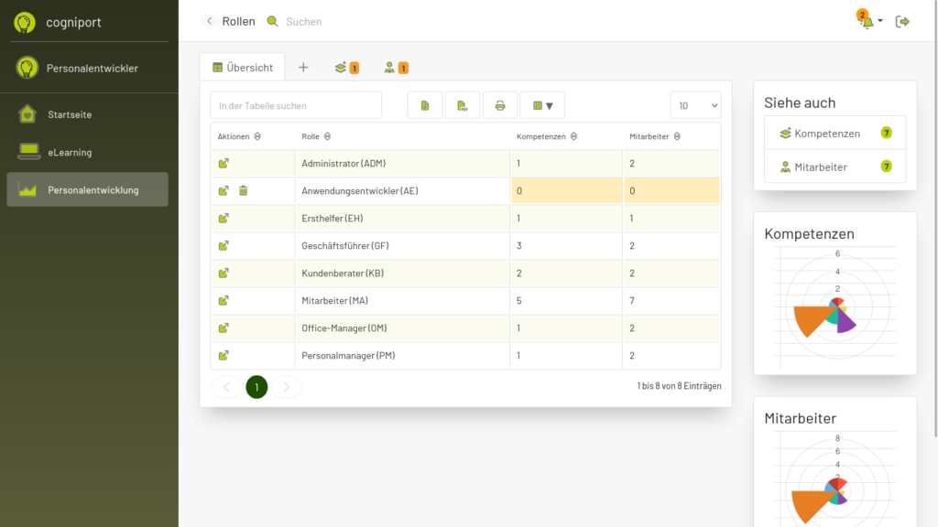Image resolution: width=938 pixels, height=527 pixels.
Task: Export the table as PDF
Action: click(463, 106)
